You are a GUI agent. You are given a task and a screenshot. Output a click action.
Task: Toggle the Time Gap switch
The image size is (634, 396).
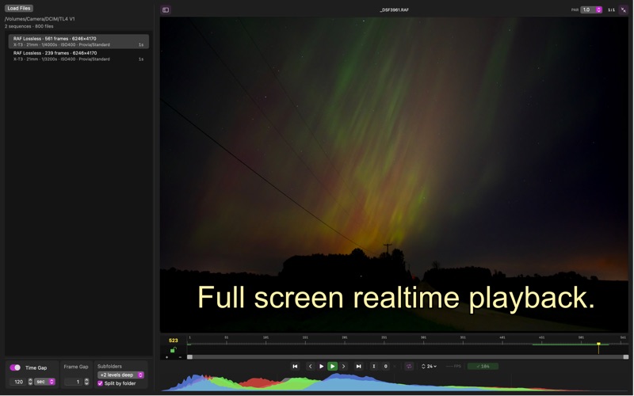coord(15,367)
